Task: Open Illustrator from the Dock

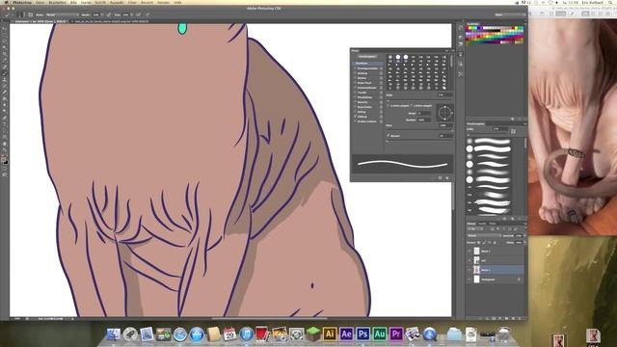Action: pyautogui.click(x=330, y=334)
